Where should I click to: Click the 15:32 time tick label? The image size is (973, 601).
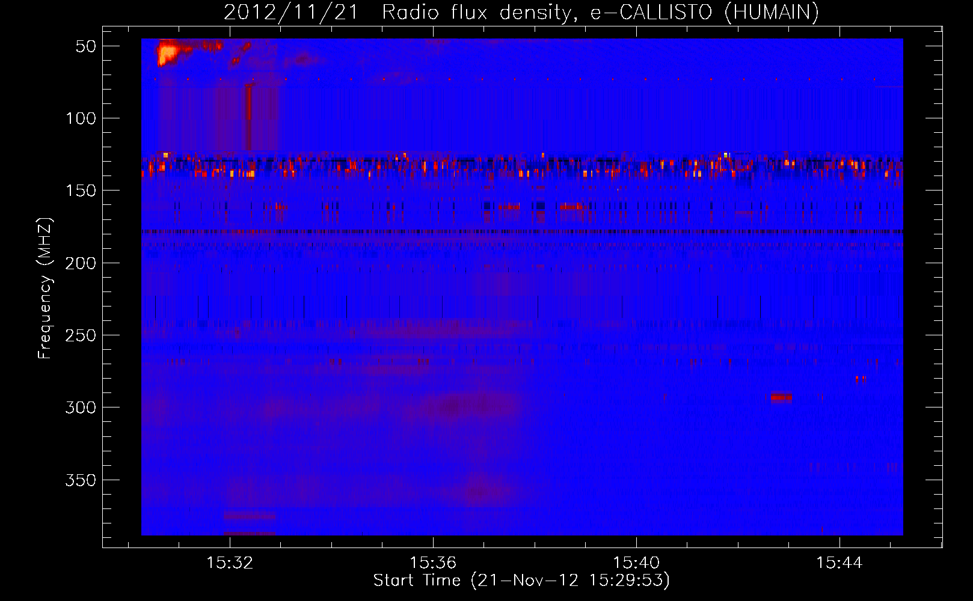click(x=230, y=563)
